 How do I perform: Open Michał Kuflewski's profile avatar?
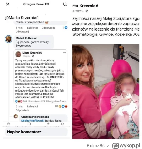pos(9,39)
